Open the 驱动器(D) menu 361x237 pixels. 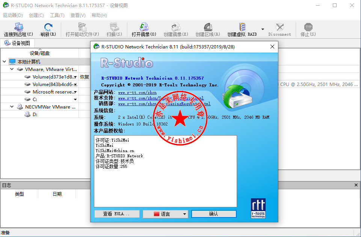[13, 15]
